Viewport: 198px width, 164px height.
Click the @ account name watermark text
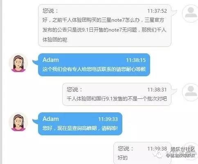[181, 155]
